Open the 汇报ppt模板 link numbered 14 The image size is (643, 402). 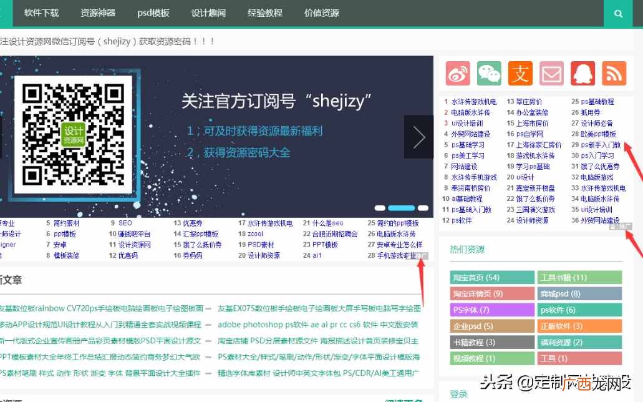tap(201, 233)
